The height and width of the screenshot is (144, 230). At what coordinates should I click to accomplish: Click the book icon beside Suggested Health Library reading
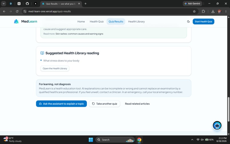click(x=42, y=53)
